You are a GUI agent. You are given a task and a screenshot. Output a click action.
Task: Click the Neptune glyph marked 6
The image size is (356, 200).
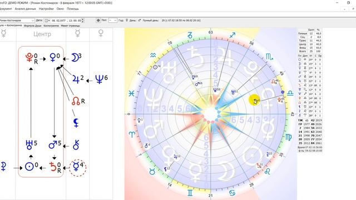[99, 79]
